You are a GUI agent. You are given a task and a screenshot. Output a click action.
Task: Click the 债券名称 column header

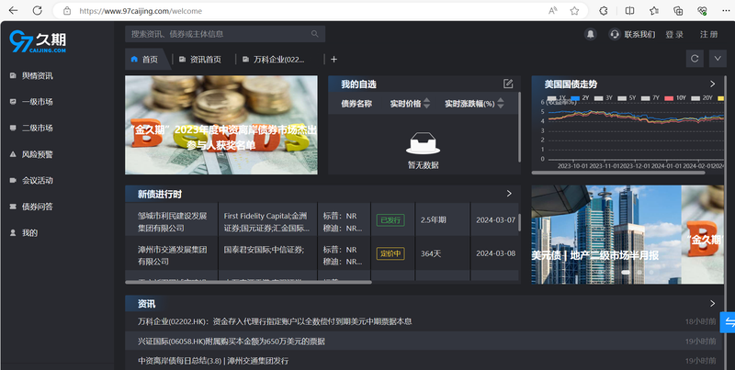[x=356, y=104]
